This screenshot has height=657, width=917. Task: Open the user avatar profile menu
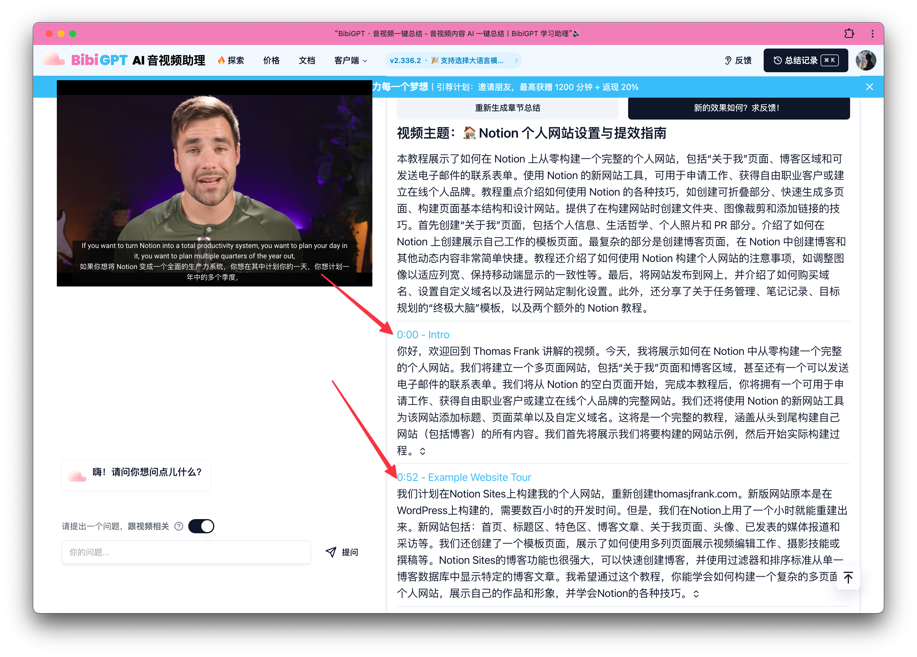866,60
